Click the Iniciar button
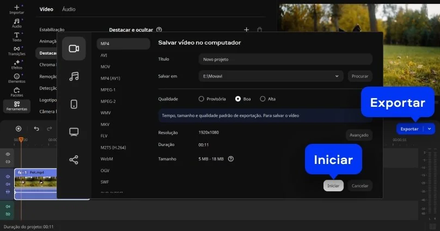 pos(333,186)
